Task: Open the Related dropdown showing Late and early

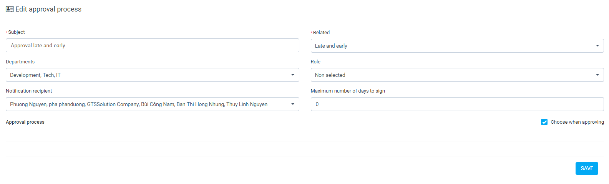Action: pos(457,46)
